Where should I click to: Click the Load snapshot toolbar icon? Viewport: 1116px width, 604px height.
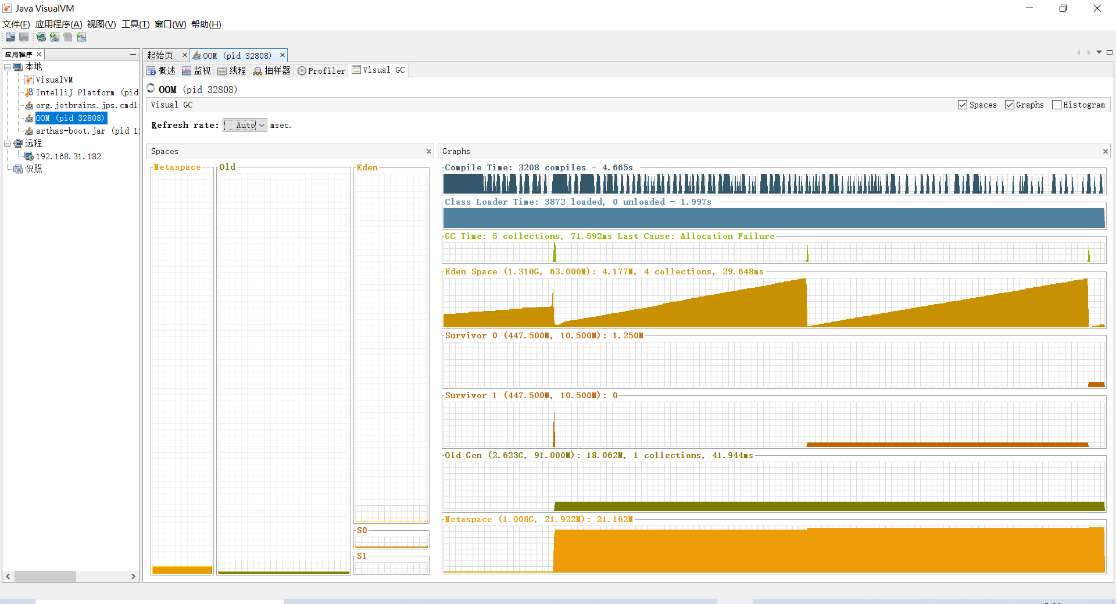pyautogui.click(x=10, y=37)
